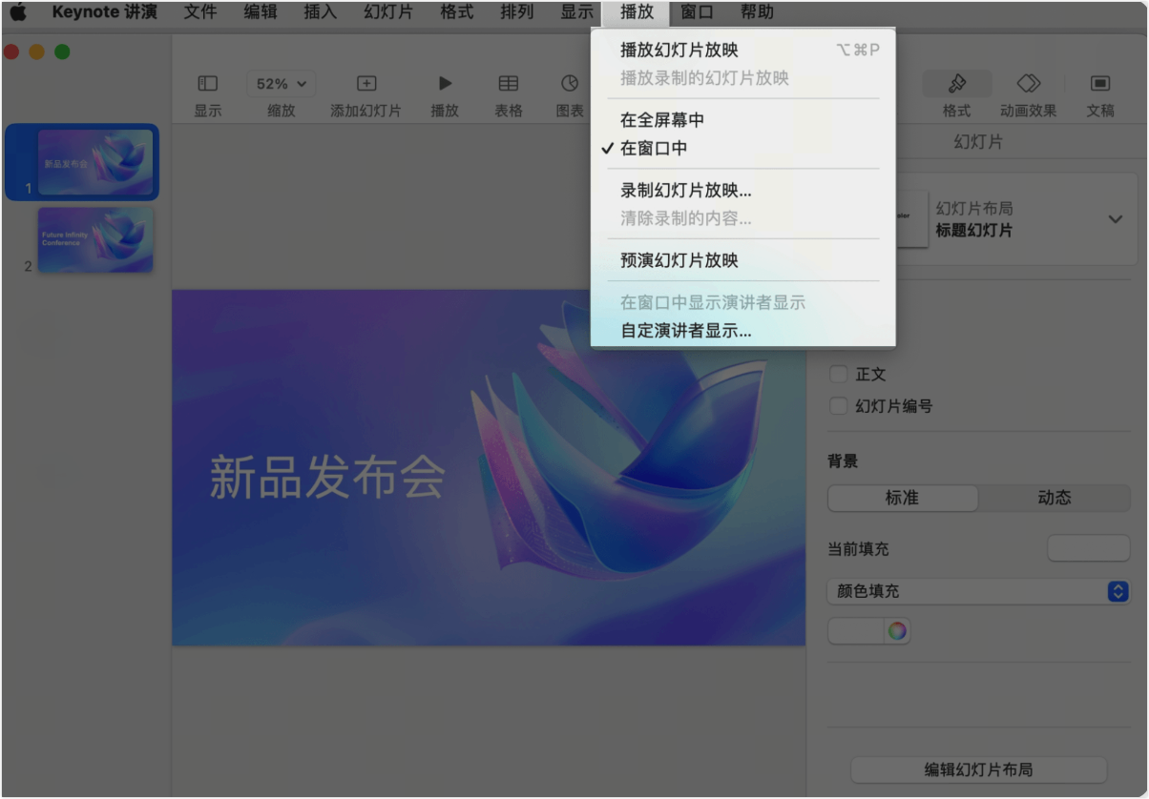Open the 52% zoom dropdown

pos(282,84)
